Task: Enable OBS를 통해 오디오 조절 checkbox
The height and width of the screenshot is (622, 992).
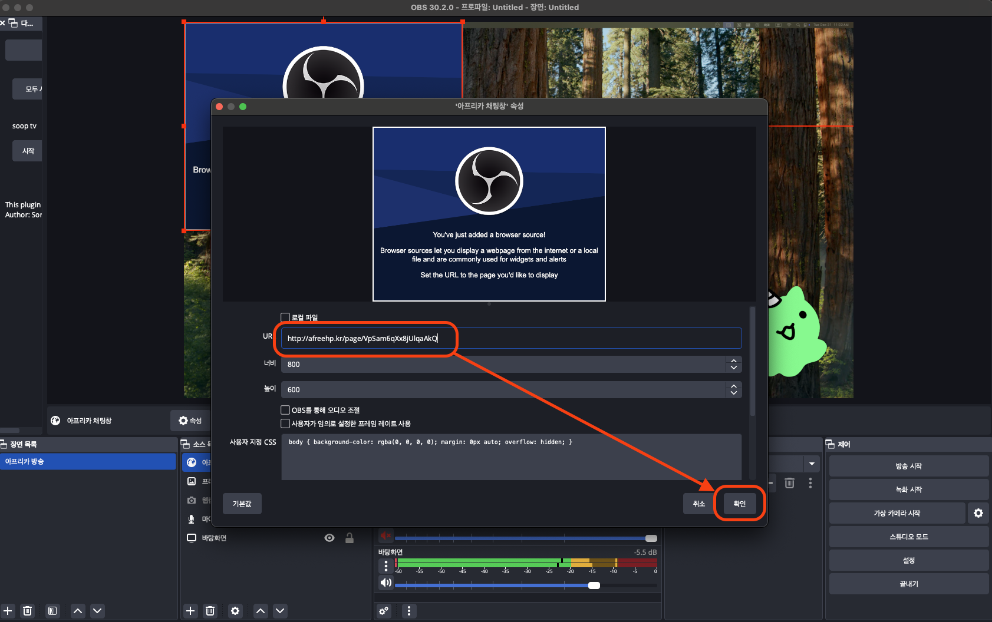Action: click(x=285, y=410)
